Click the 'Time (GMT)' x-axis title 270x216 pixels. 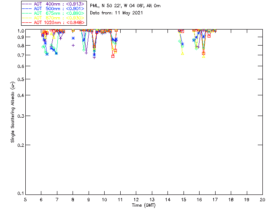click(143, 205)
